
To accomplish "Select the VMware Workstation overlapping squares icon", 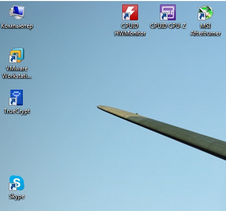I will [17, 55].
